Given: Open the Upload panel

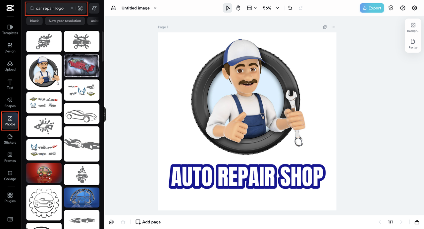Looking at the screenshot, I should tap(10, 66).
